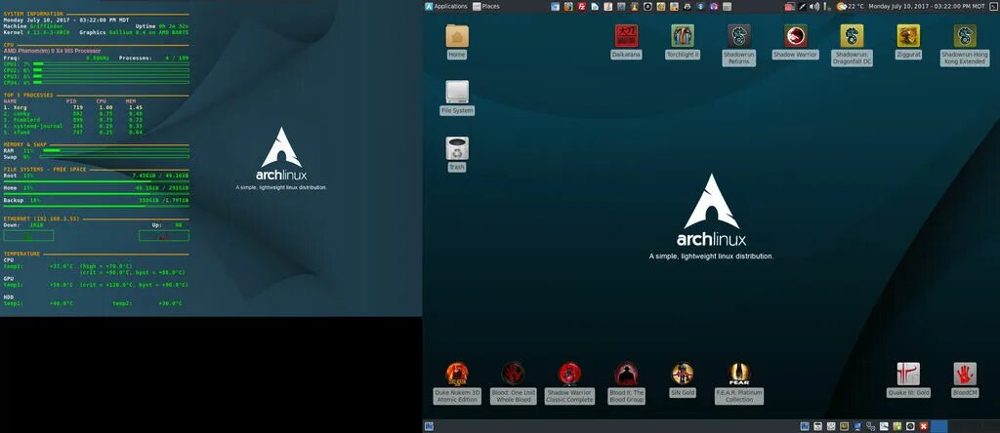Screen dimensions: 1000x433
Task: Open the Applications menu
Action: pyautogui.click(x=446, y=7)
